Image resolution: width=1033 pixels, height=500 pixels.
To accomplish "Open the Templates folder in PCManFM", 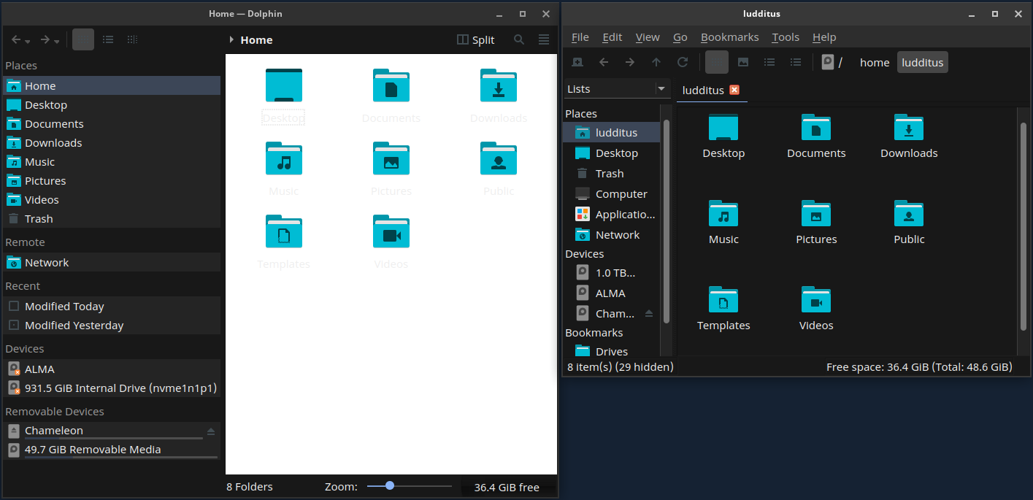I will tap(723, 307).
